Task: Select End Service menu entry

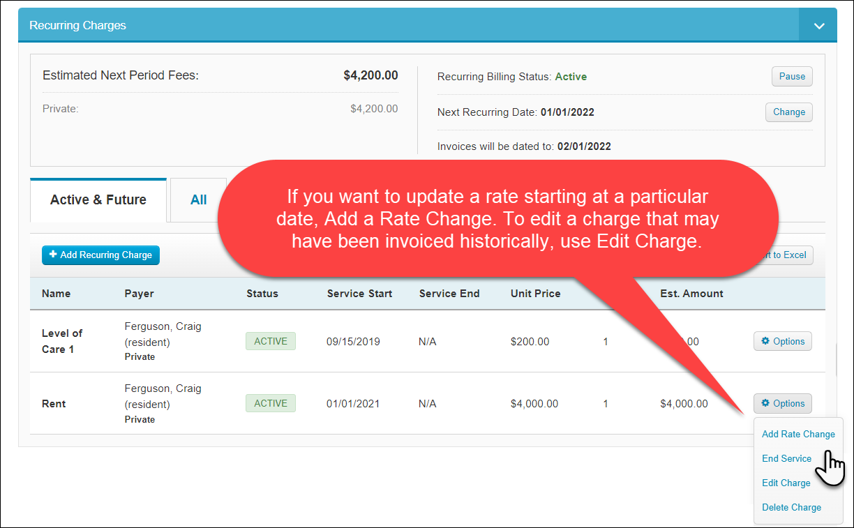Action: [786, 458]
